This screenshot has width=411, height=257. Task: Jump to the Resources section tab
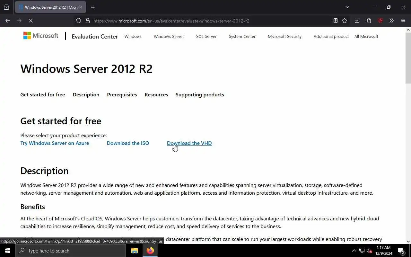pyautogui.click(x=156, y=94)
